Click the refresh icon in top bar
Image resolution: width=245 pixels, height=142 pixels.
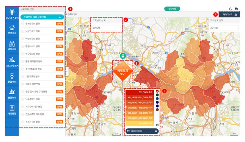pyautogui.click(x=230, y=9)
